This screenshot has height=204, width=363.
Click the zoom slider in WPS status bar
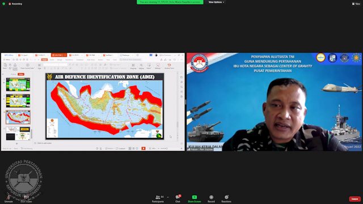point(164,148)
